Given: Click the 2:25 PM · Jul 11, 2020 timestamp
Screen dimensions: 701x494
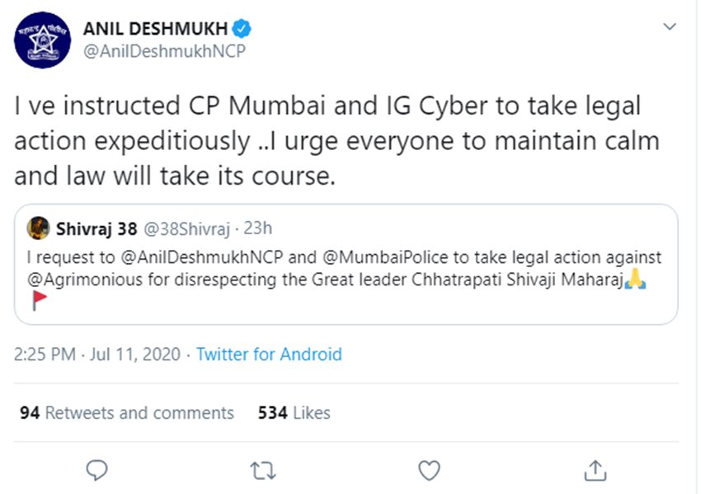Looking at the screenshot, I should (x=96, y=355).
